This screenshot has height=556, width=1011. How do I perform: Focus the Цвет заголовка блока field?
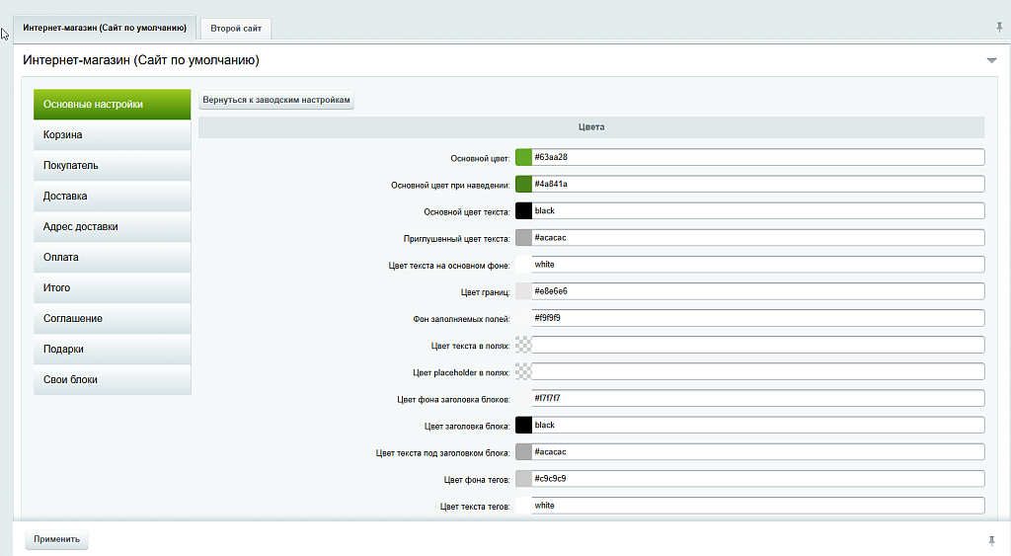758,425
